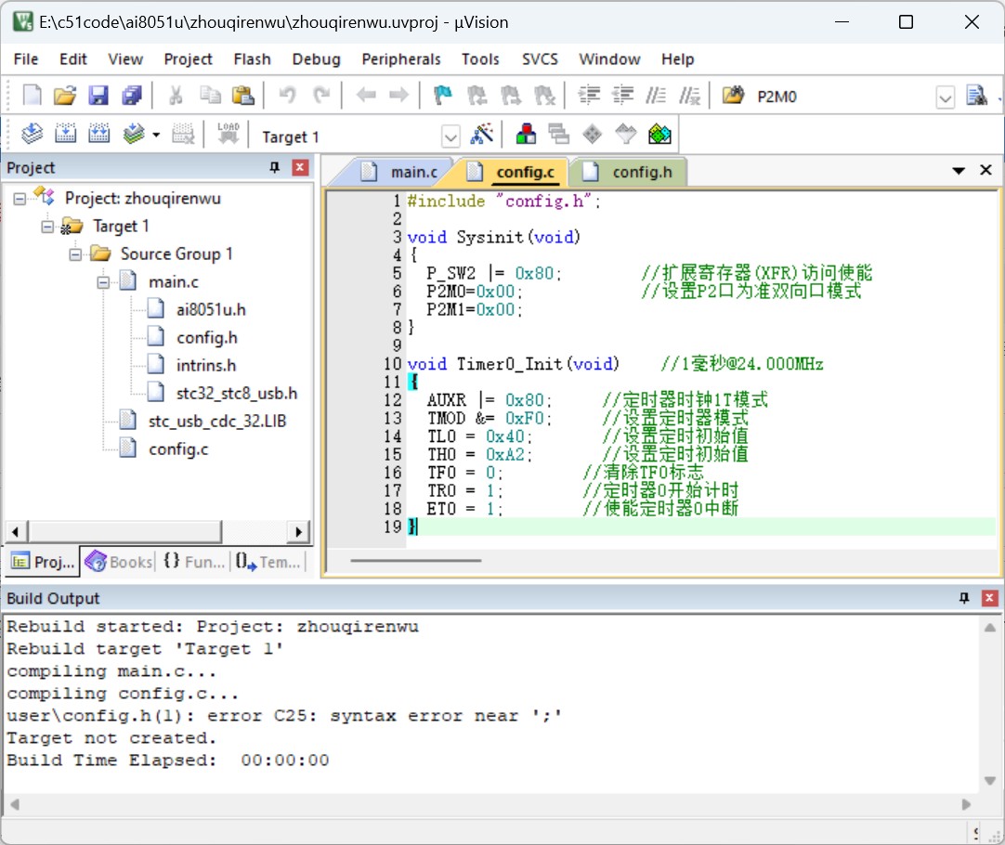Open Find in Files icon
Screen dimensions: 1005x845
point(733,96)
